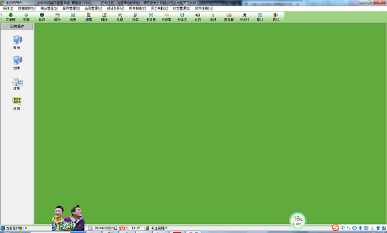This screenshot has height=233, width=387.
Task: Click the Sogou smiley emoticon icon
Action: click(354, 228)
